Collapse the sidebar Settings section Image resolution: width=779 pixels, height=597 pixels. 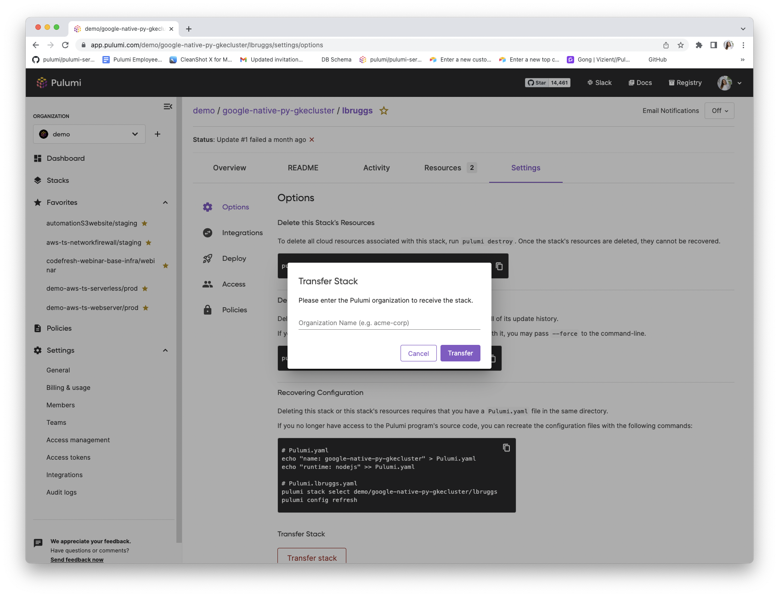tap(165, 350)
